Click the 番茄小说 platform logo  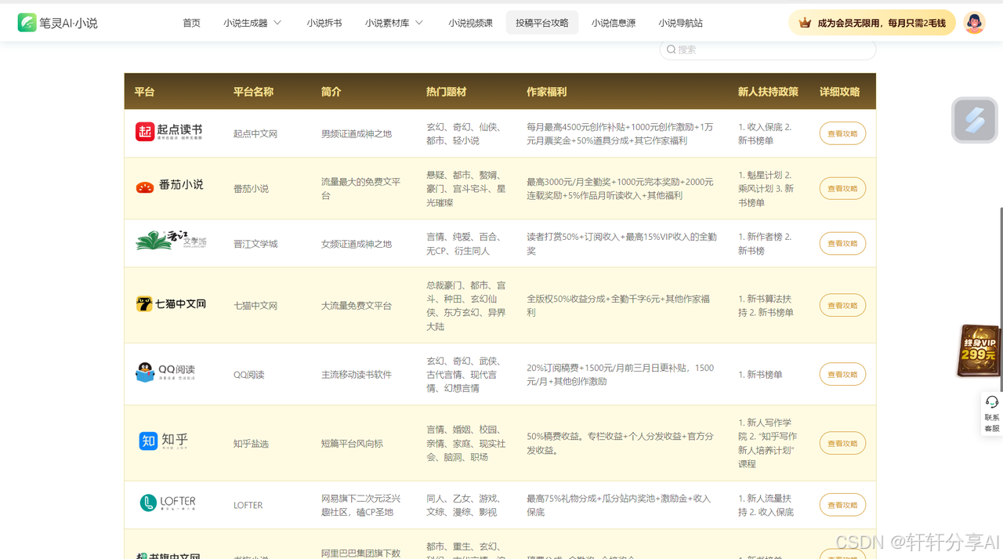170,186
